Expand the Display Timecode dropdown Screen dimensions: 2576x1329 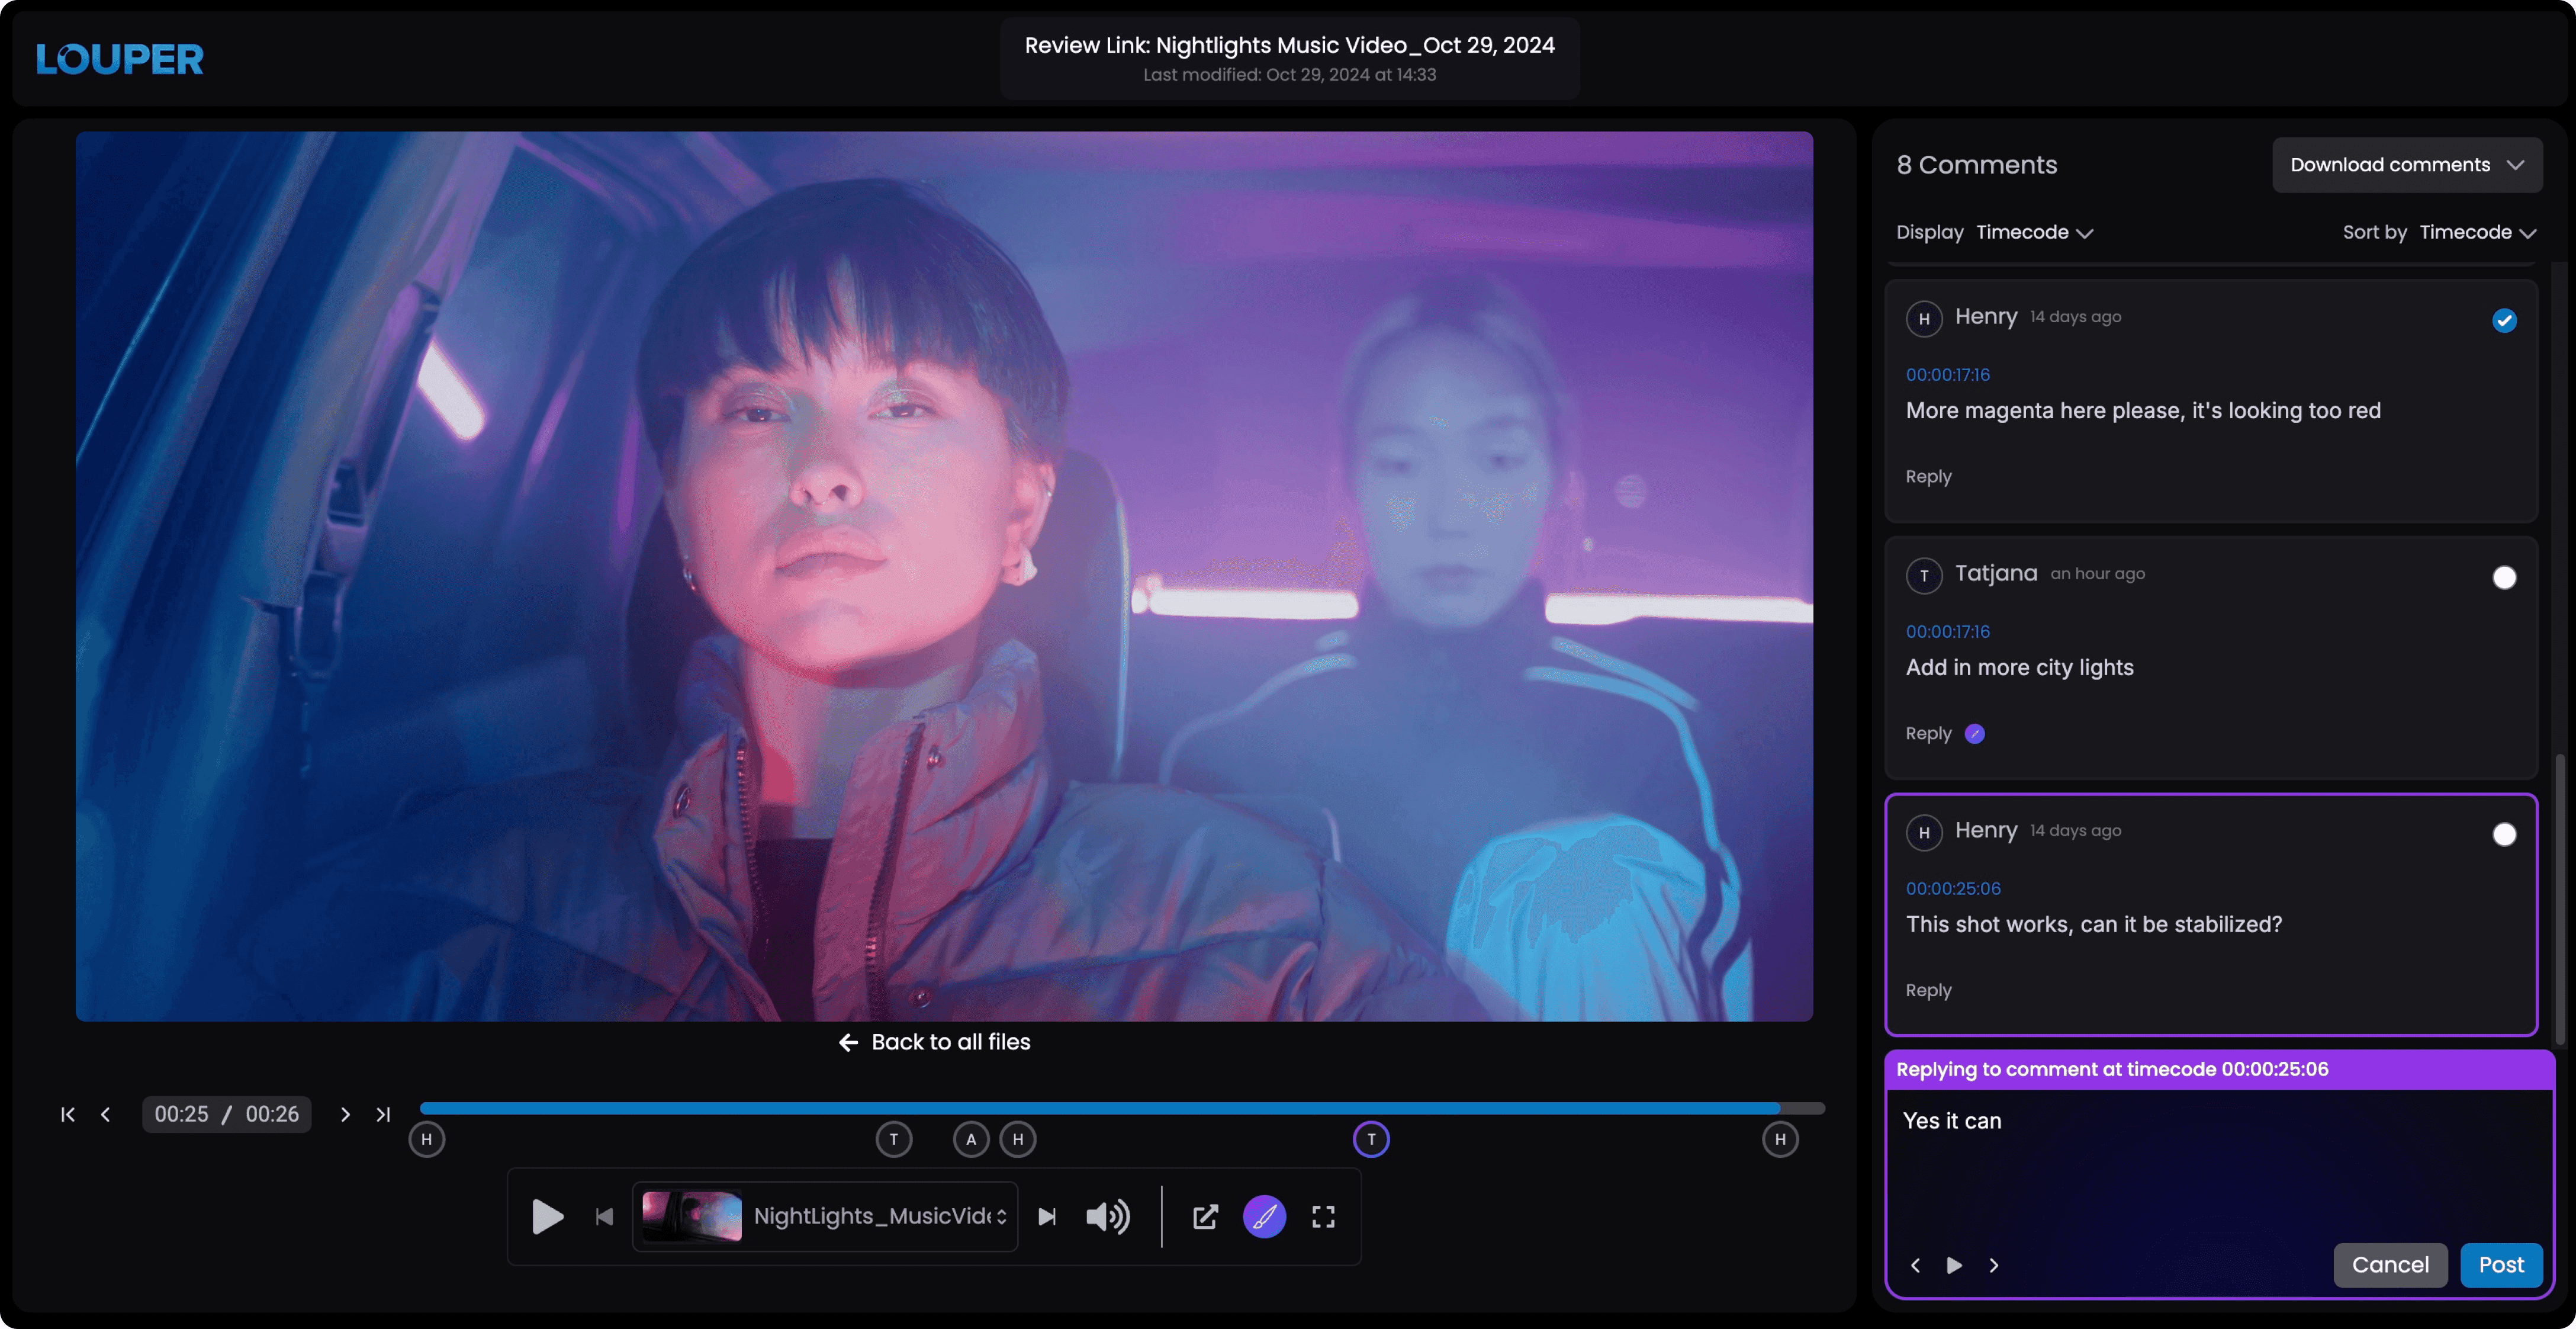click(x=2034, y=232)
